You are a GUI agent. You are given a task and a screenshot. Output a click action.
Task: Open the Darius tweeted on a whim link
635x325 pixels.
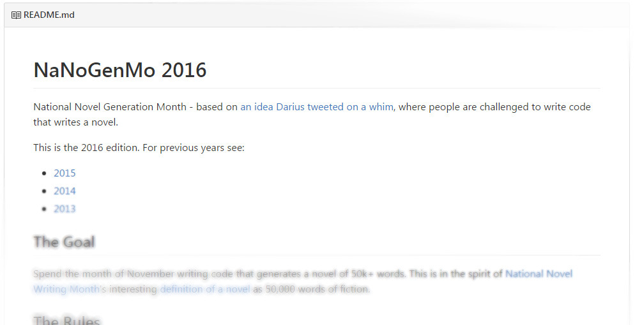point(317,107)
